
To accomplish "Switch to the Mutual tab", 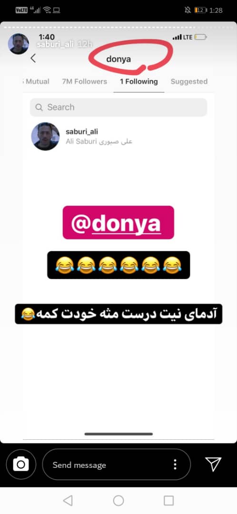I will pyautogui.click(x=36, y=82).
